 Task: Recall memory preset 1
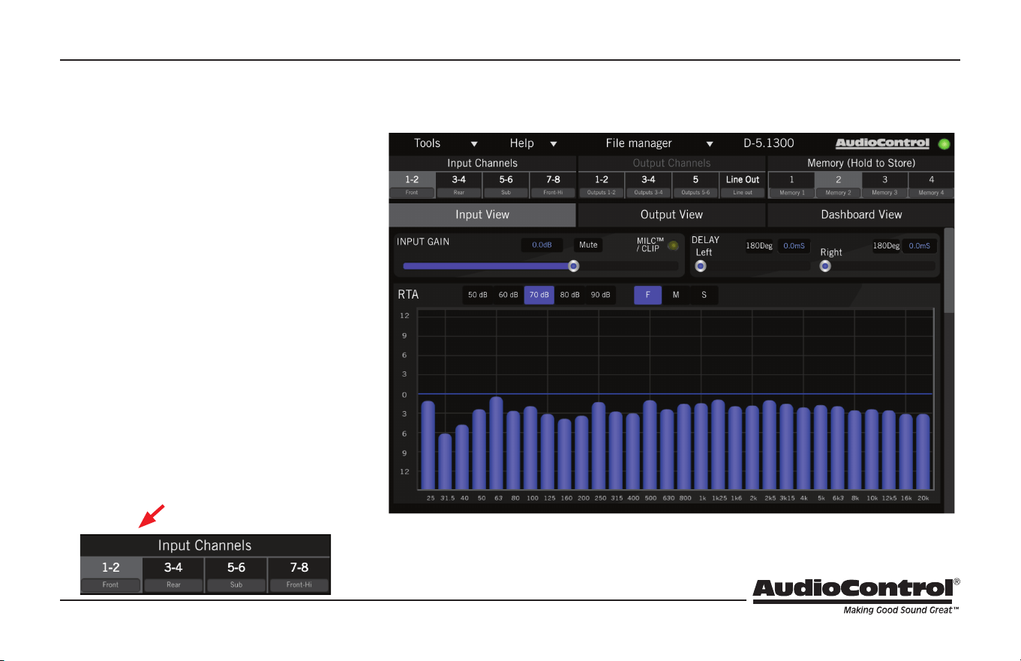791,180
